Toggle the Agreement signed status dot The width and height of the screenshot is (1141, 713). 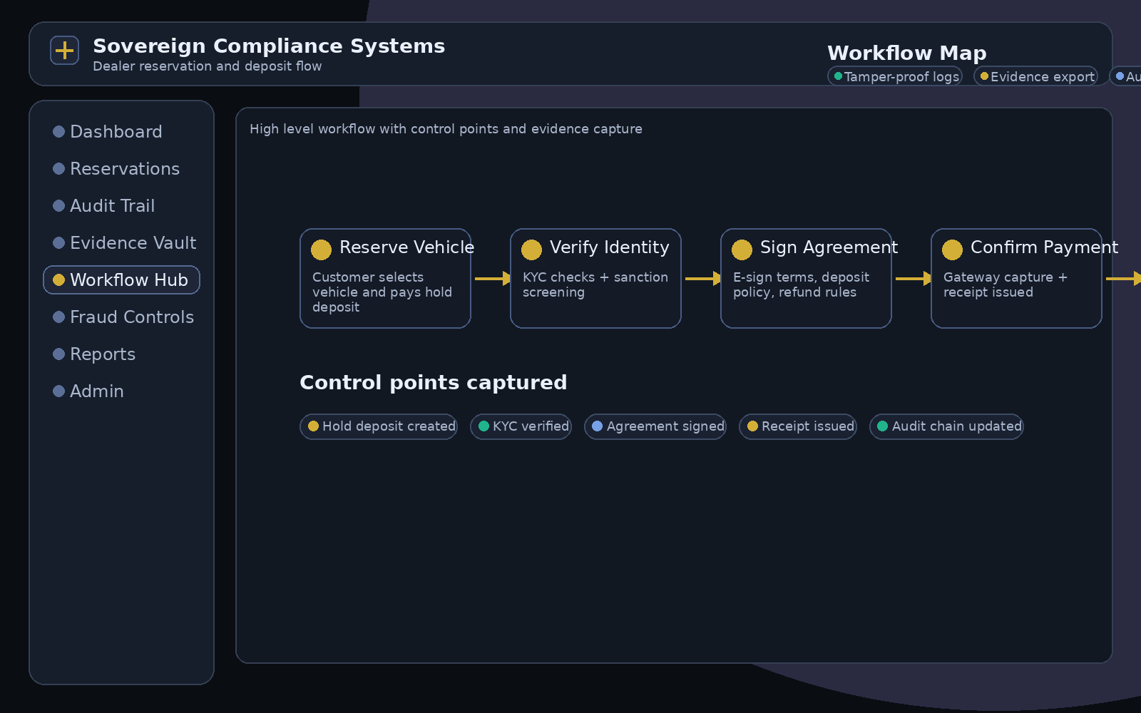pos(598,426)
